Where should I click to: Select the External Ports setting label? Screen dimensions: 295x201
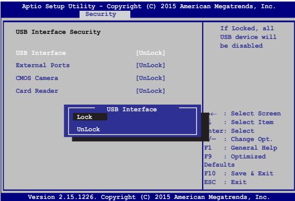(43, 65)
